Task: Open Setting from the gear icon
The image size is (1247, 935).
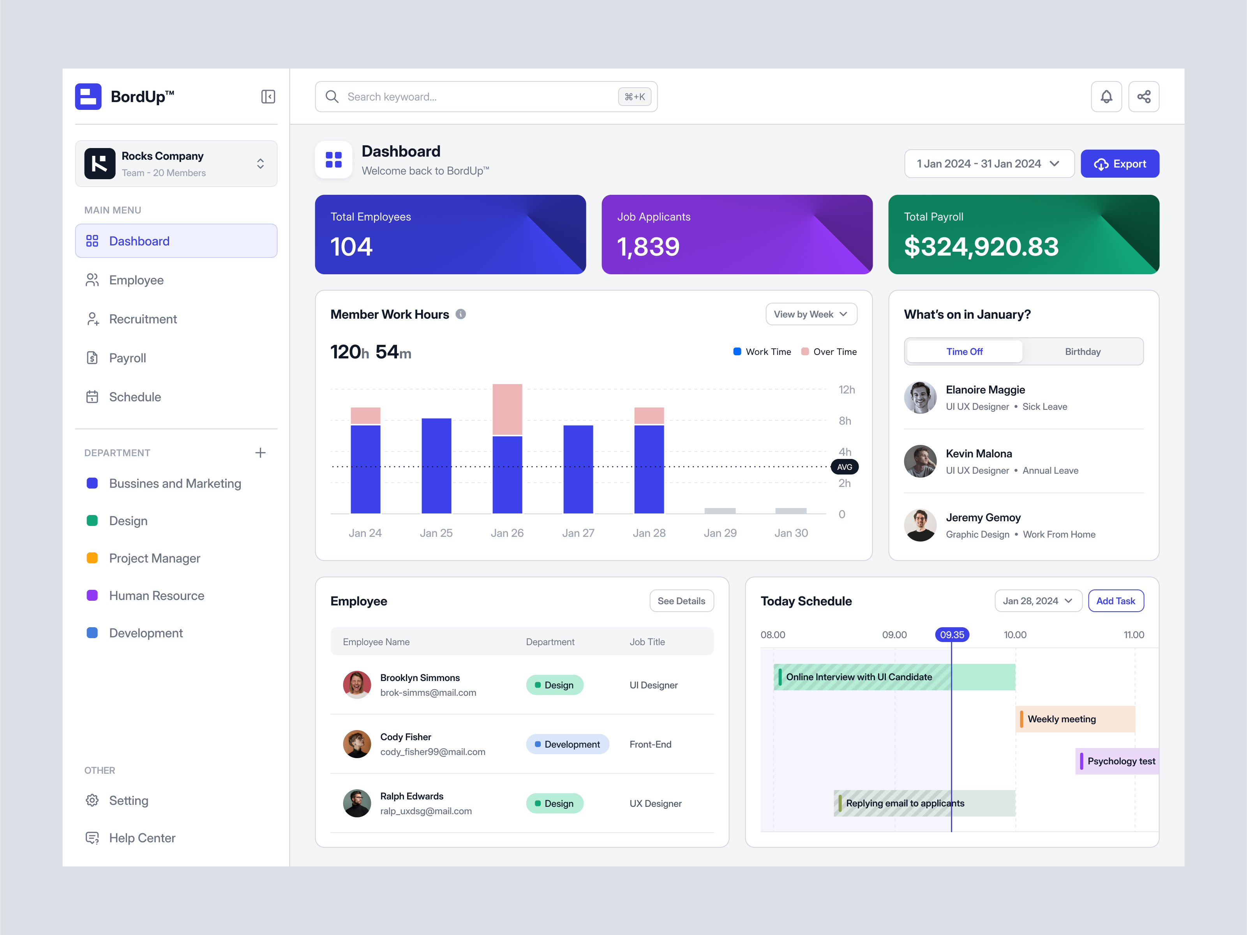Action: click(x=92, y=800)
